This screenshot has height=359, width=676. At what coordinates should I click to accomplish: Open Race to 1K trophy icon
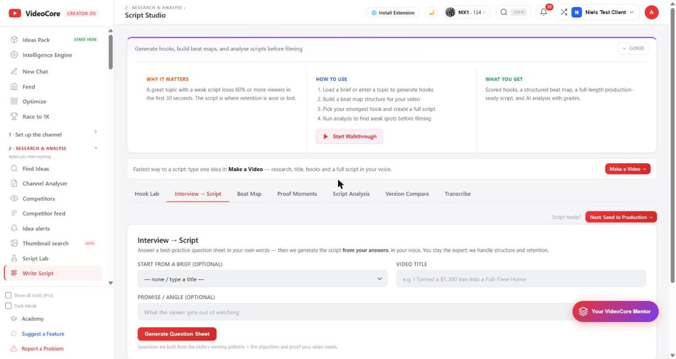pyautogui.click(x=14, y=117)
